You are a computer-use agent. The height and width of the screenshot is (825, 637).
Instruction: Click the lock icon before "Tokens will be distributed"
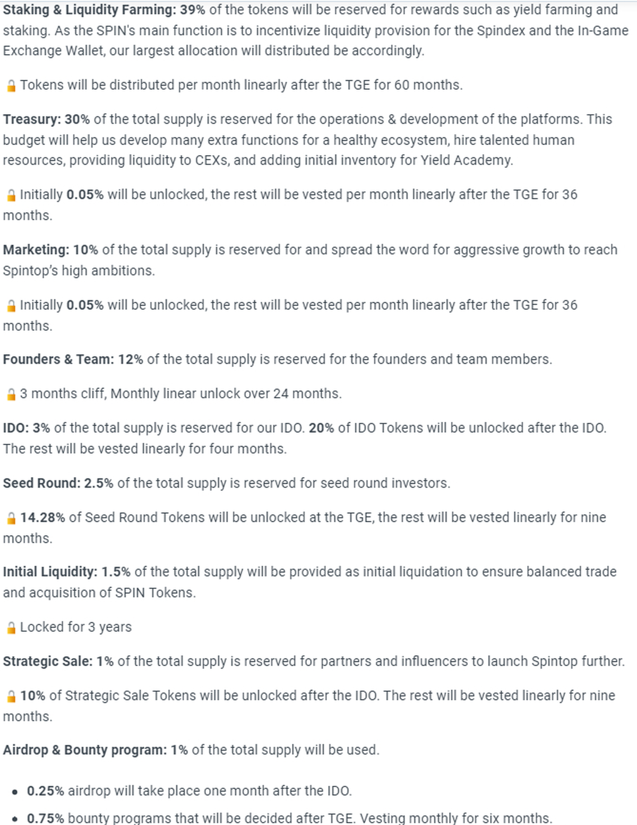(x=11, y=86)
